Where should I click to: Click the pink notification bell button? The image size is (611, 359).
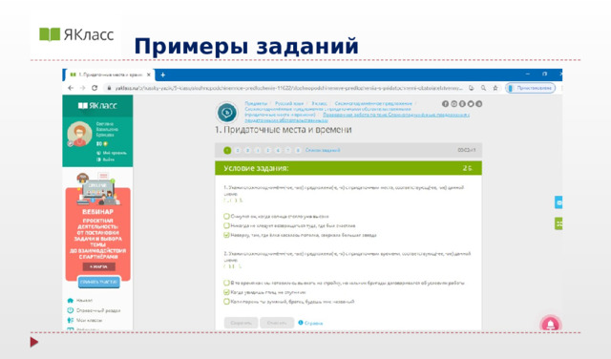tap(550, 324)
